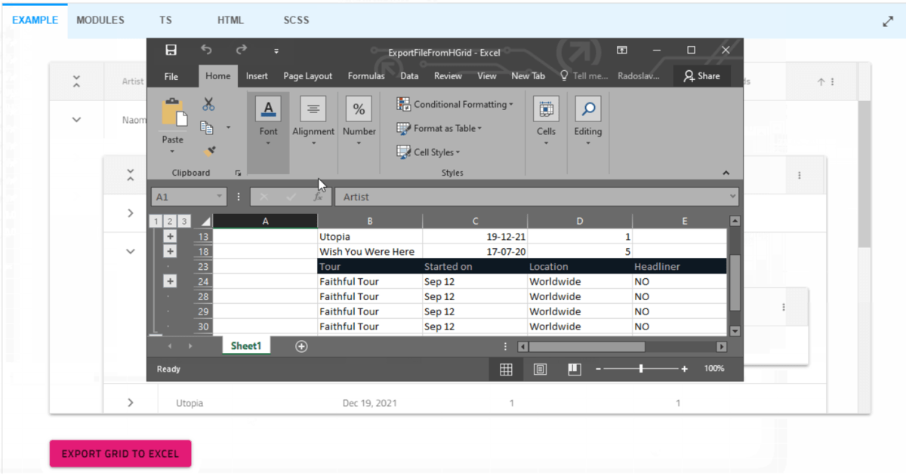This screenshot has width=906, height=475.
Task: Click the Save icon in Excel title bar
Action: (171, 51)
